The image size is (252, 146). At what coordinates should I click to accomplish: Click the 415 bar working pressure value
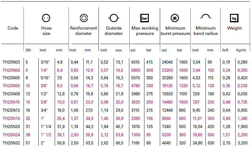point(149,62)
